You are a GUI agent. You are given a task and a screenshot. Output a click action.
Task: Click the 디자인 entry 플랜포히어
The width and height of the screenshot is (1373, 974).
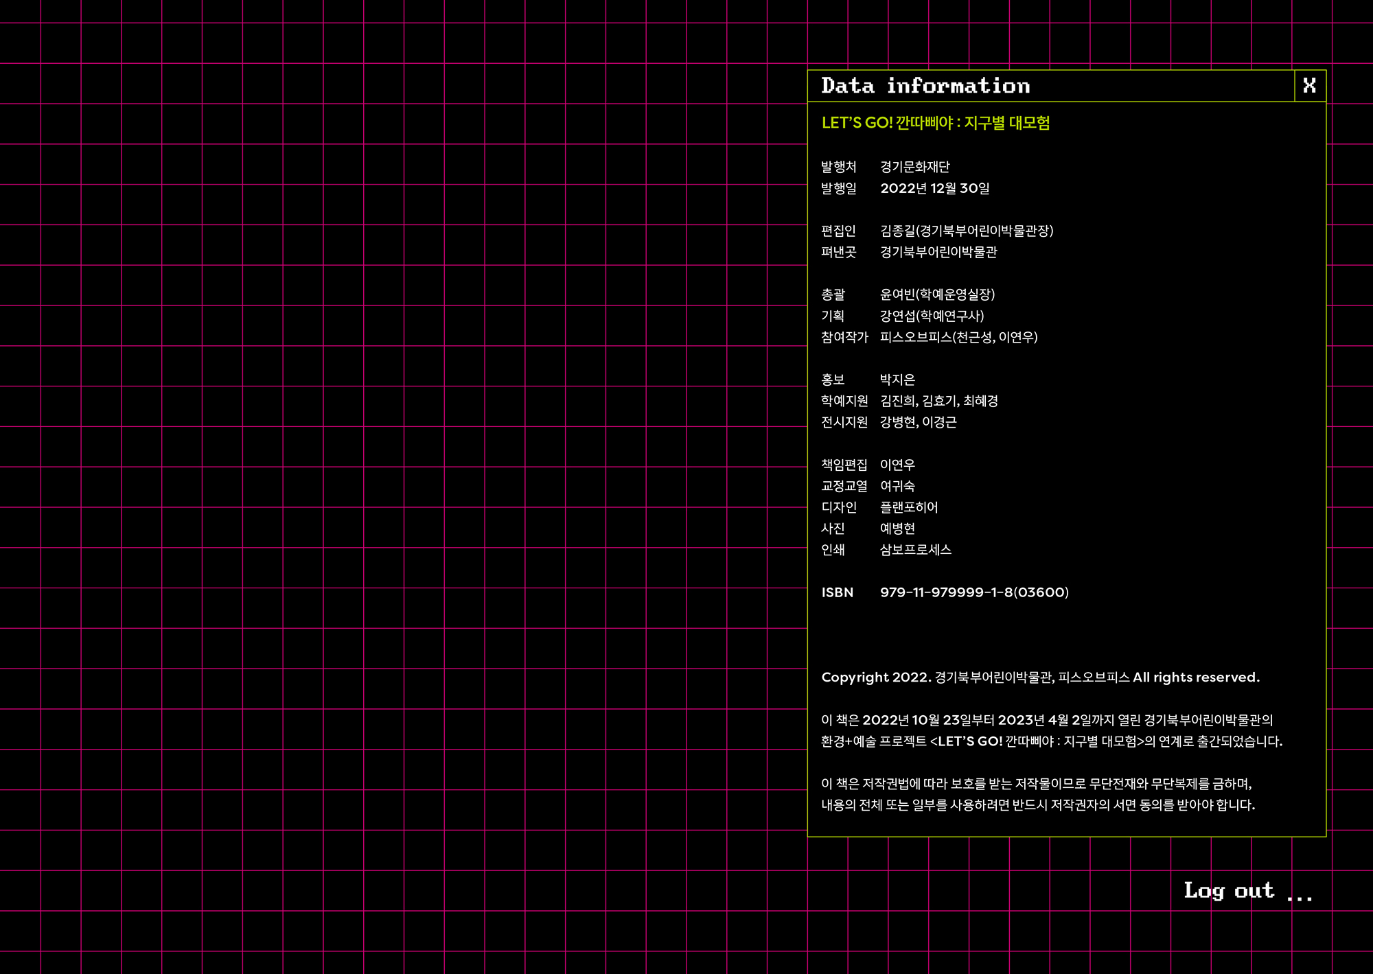908,507
